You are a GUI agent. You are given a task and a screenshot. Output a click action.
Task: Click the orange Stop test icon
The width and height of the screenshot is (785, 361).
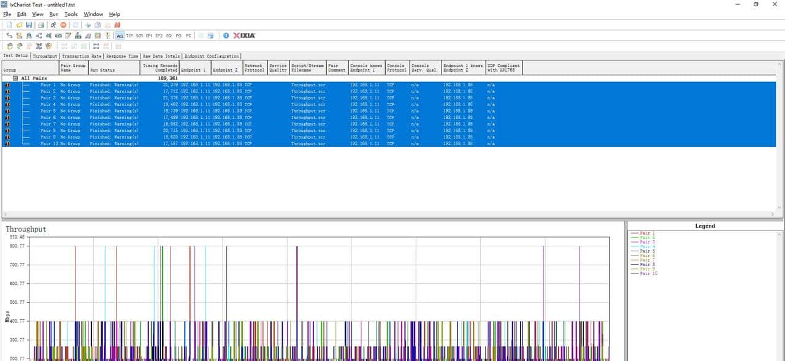pyautogui.click(x=63, y=25)
